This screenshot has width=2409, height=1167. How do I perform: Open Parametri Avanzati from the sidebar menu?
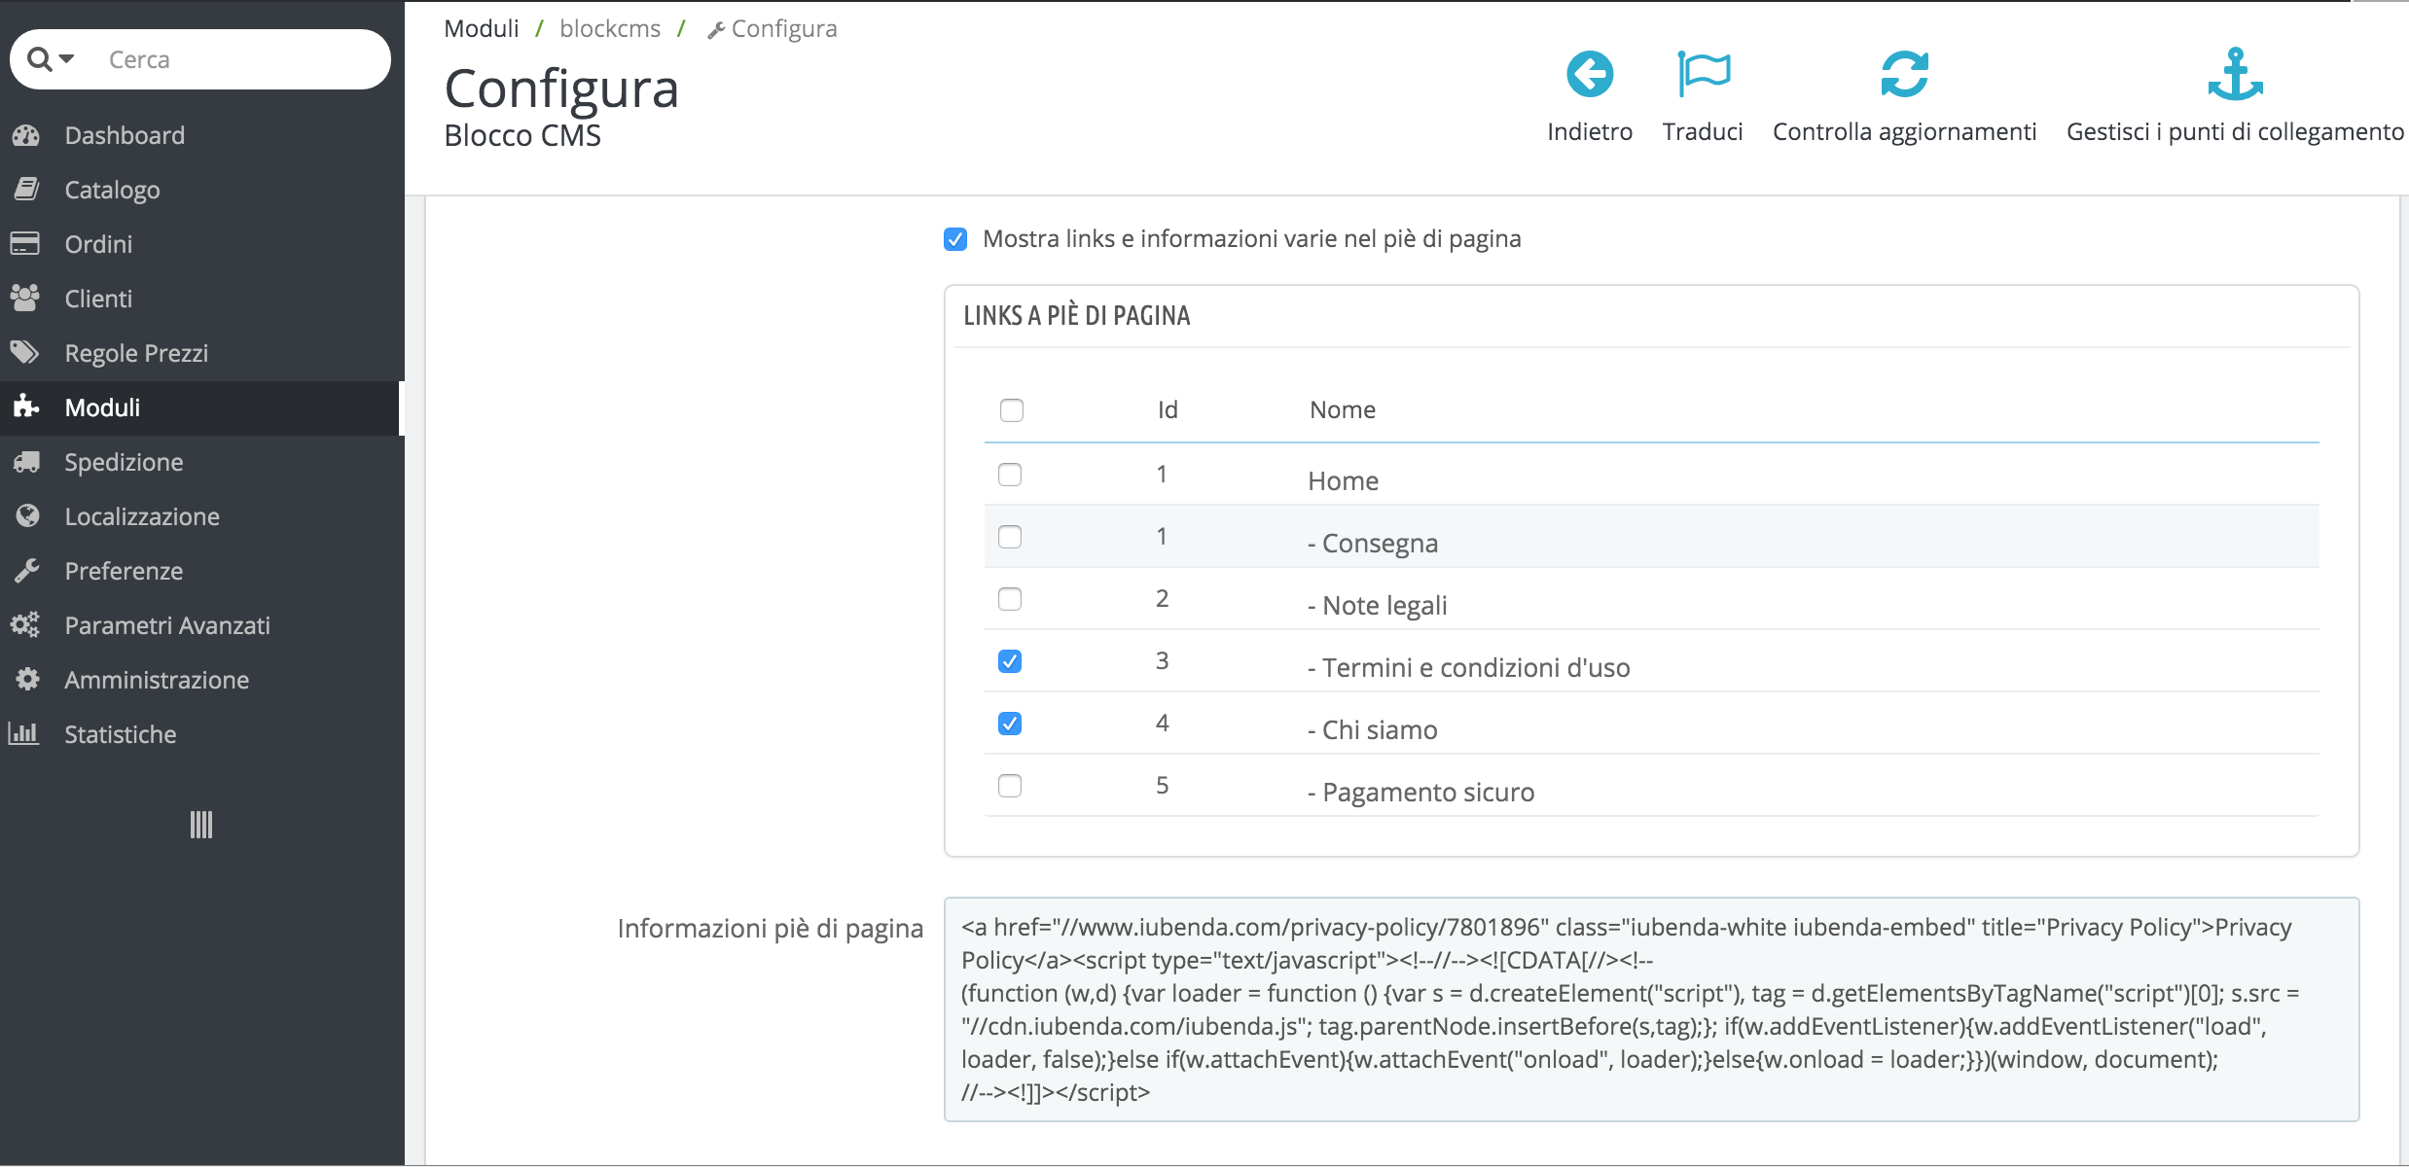tap(167, 624)
